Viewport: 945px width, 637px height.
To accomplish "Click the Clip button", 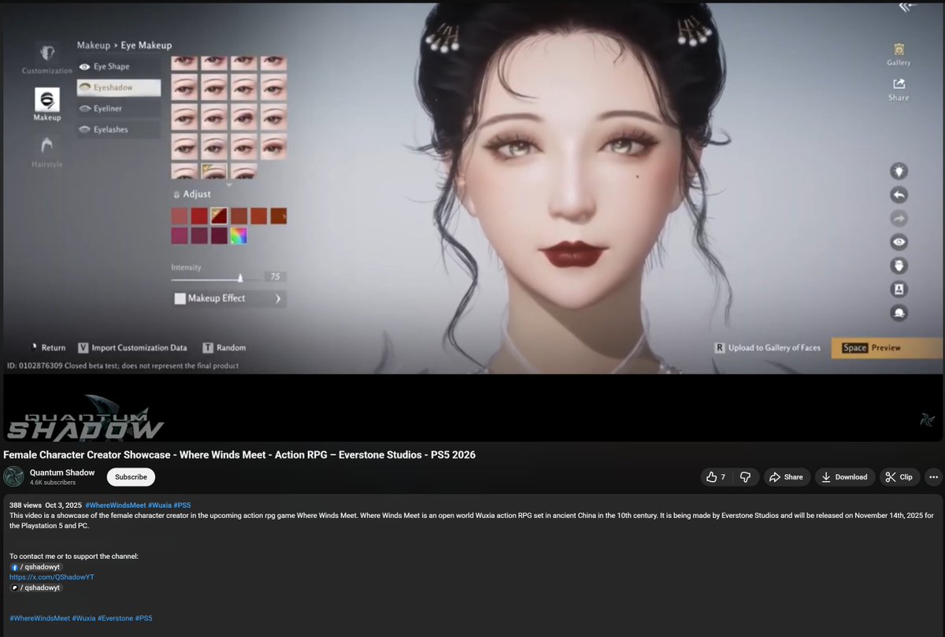I will pyautogui.click(x=899, y=477).
